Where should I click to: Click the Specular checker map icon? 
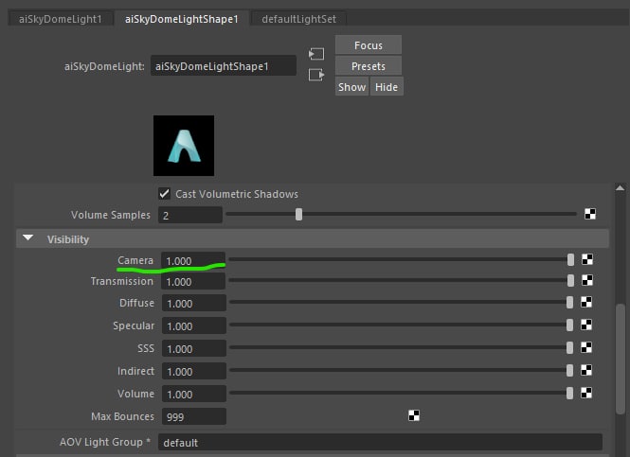586,325
